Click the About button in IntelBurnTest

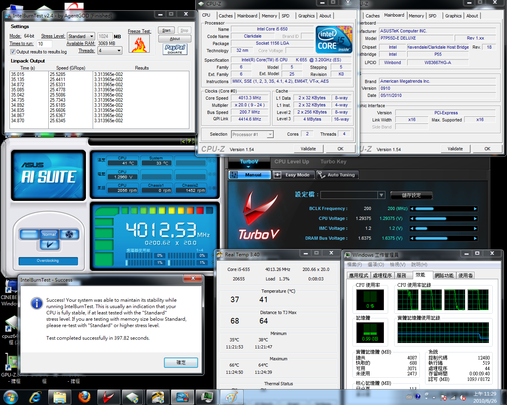[x=175, y=39]
